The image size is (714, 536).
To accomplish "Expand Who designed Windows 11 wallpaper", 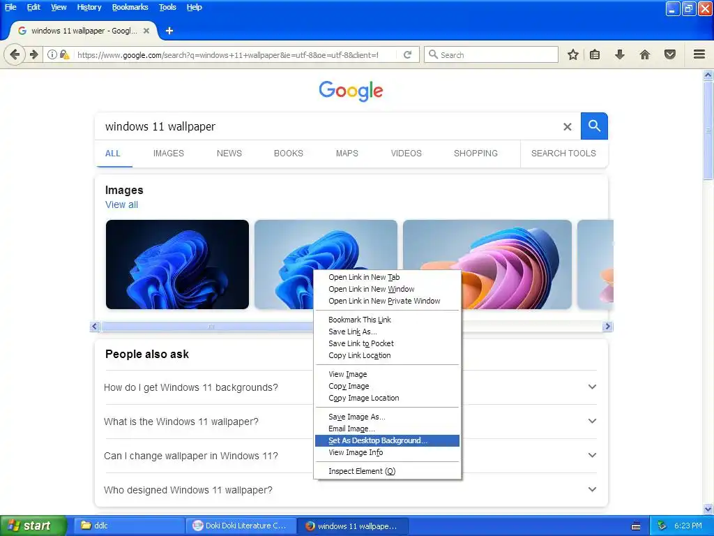I will pos(350,490).
